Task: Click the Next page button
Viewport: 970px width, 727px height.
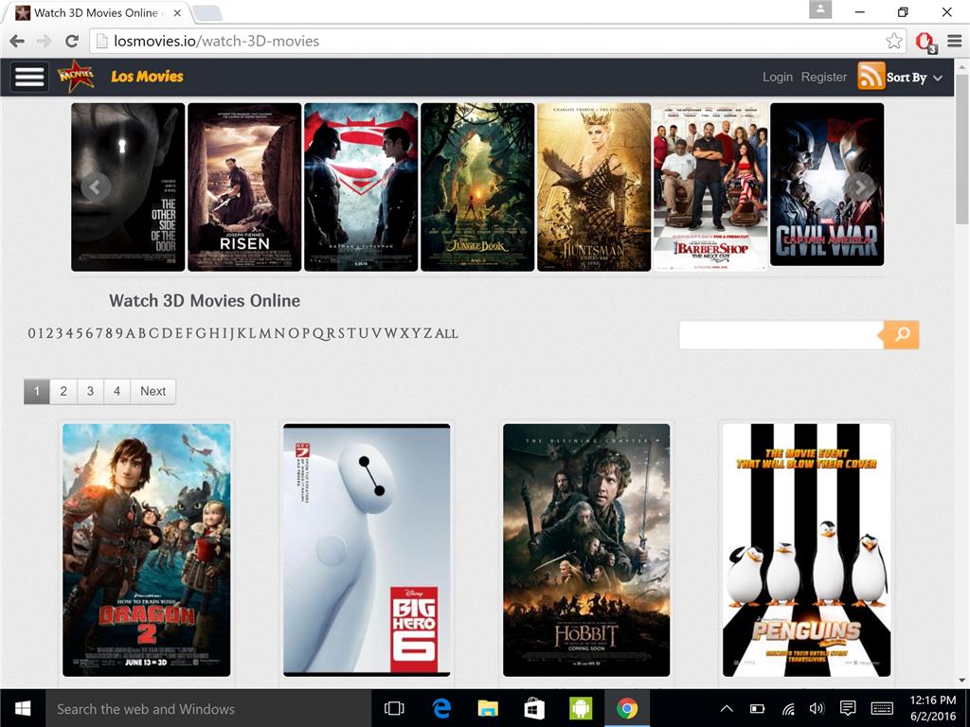Action: coord(153,391)
